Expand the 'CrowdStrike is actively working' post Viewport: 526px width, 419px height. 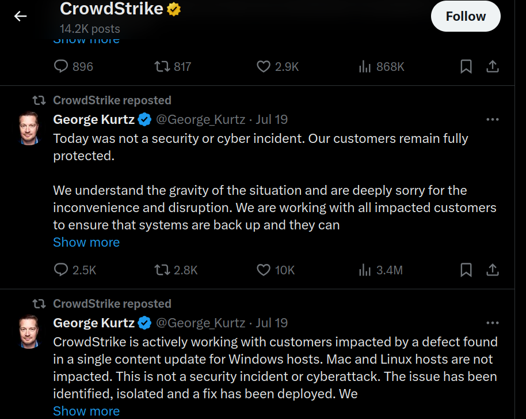(86, 411)
